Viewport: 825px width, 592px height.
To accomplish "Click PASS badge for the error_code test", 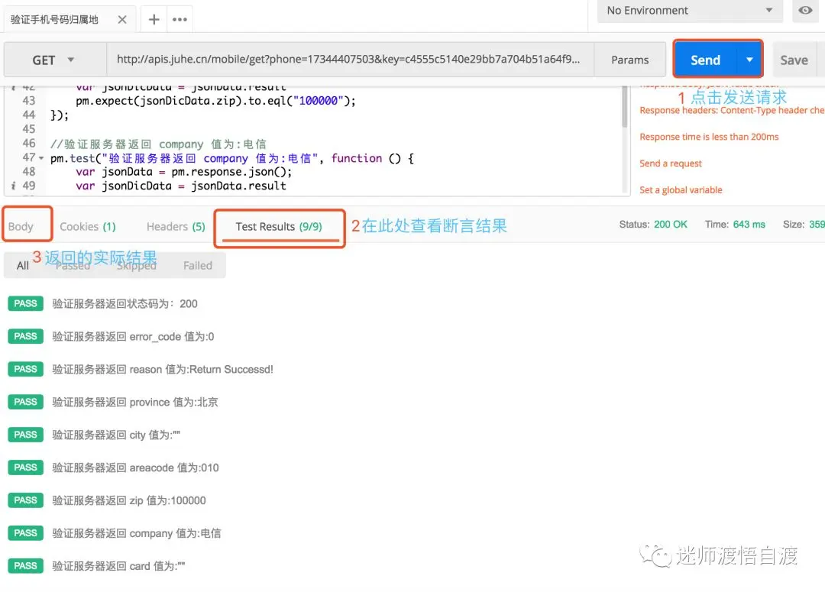I will click(25, 336).
